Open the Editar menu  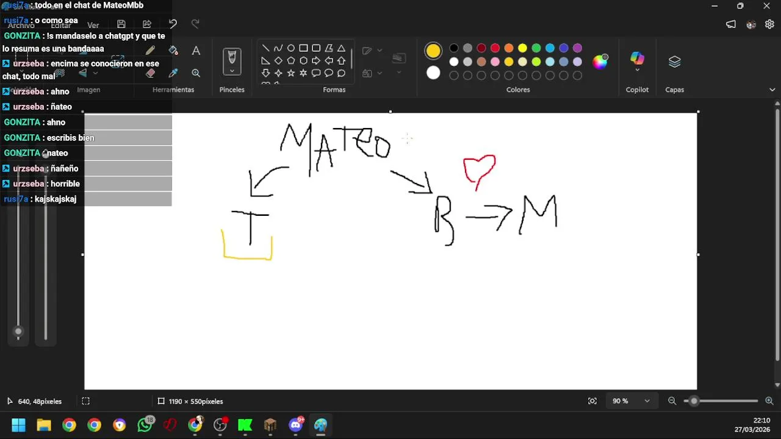tap(61, 26)
